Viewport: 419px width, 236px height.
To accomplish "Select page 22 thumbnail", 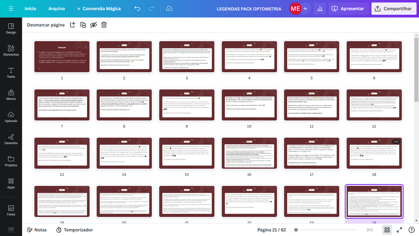I will (249, 201).
